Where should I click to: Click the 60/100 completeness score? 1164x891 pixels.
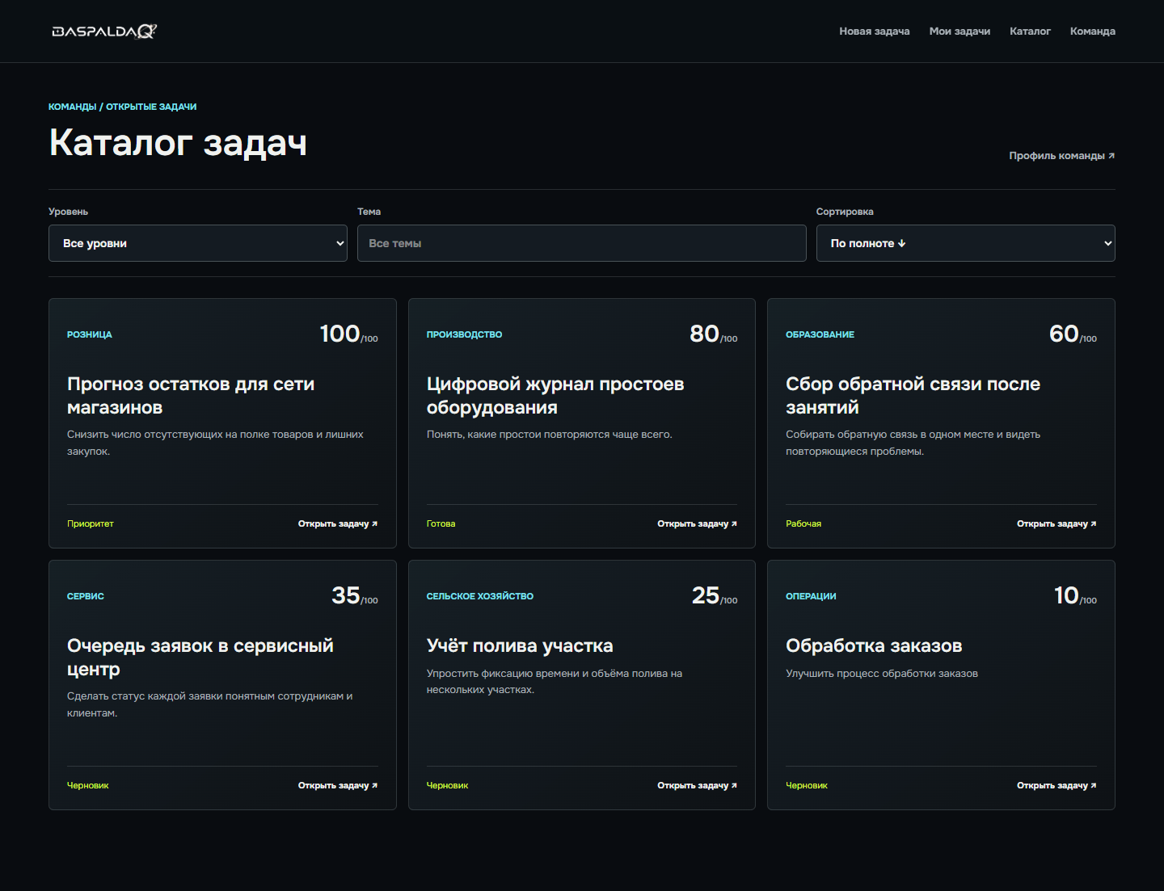click(1073, 334)
